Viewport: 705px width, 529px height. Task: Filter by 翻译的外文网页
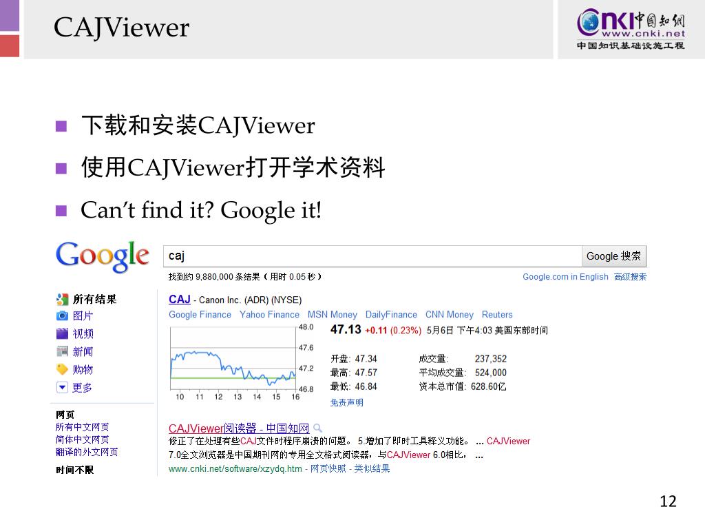[x=86, y=452]
